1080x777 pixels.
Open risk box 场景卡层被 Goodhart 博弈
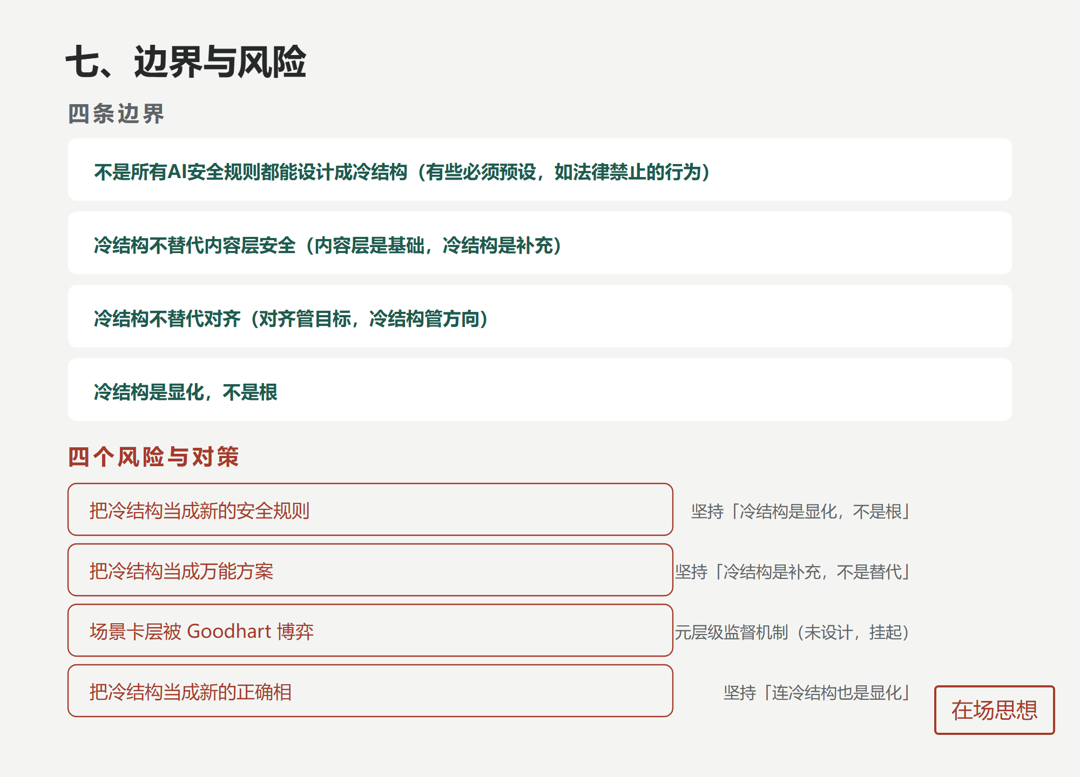370,630
